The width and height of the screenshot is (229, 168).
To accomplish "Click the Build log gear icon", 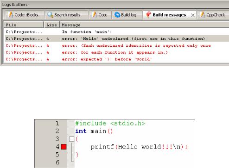I will (x=117, y=15).
